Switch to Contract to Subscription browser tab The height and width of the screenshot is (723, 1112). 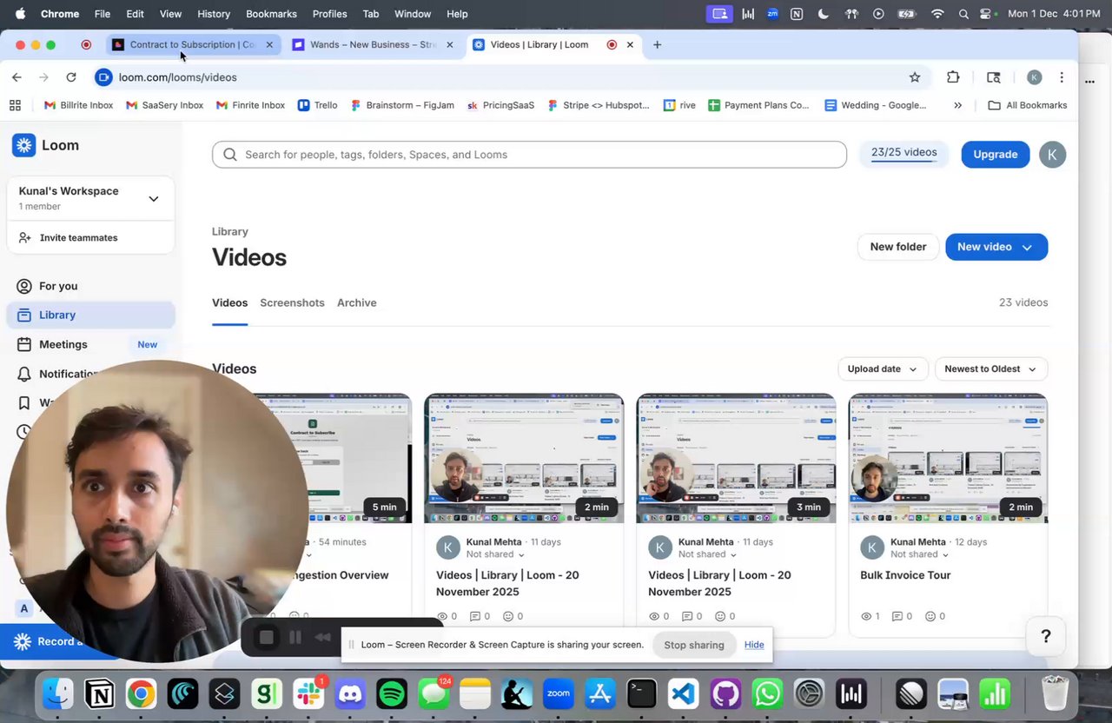(192, 44)
